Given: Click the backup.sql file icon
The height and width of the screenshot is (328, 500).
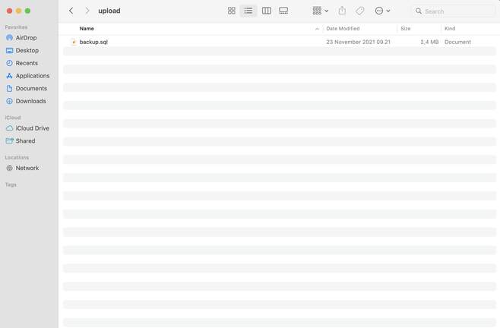Looking at the screenshot, I should [x=74, y=42].
